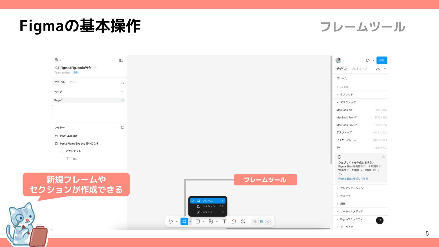This screenshot has height=247, width=439.
Task: Pick the ワイヤーフレーム frame preset
Action: point(361,140)
